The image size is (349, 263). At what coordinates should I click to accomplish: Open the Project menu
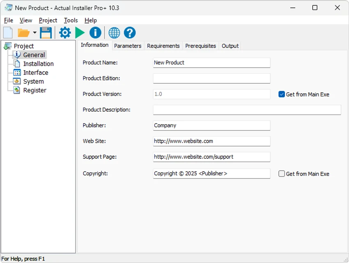(x=48, y=21)
